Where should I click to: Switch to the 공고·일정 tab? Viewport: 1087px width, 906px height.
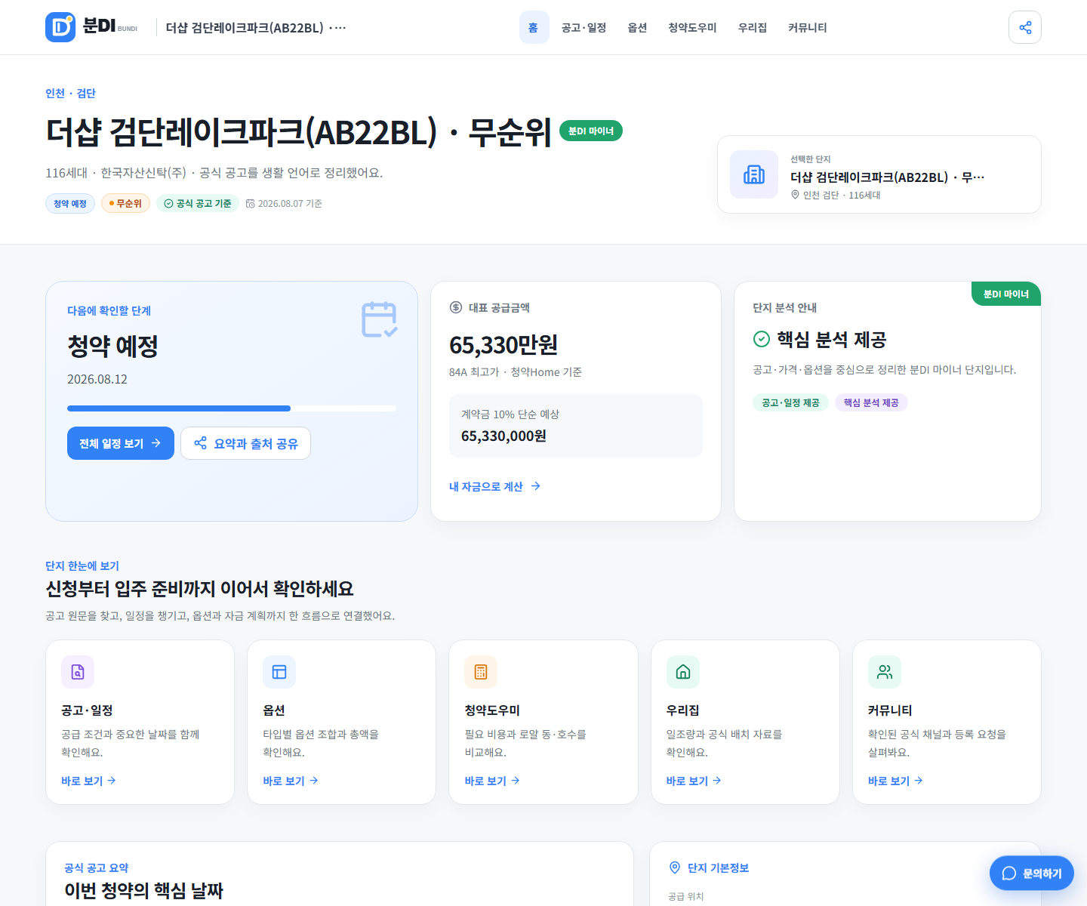point(584,27)
